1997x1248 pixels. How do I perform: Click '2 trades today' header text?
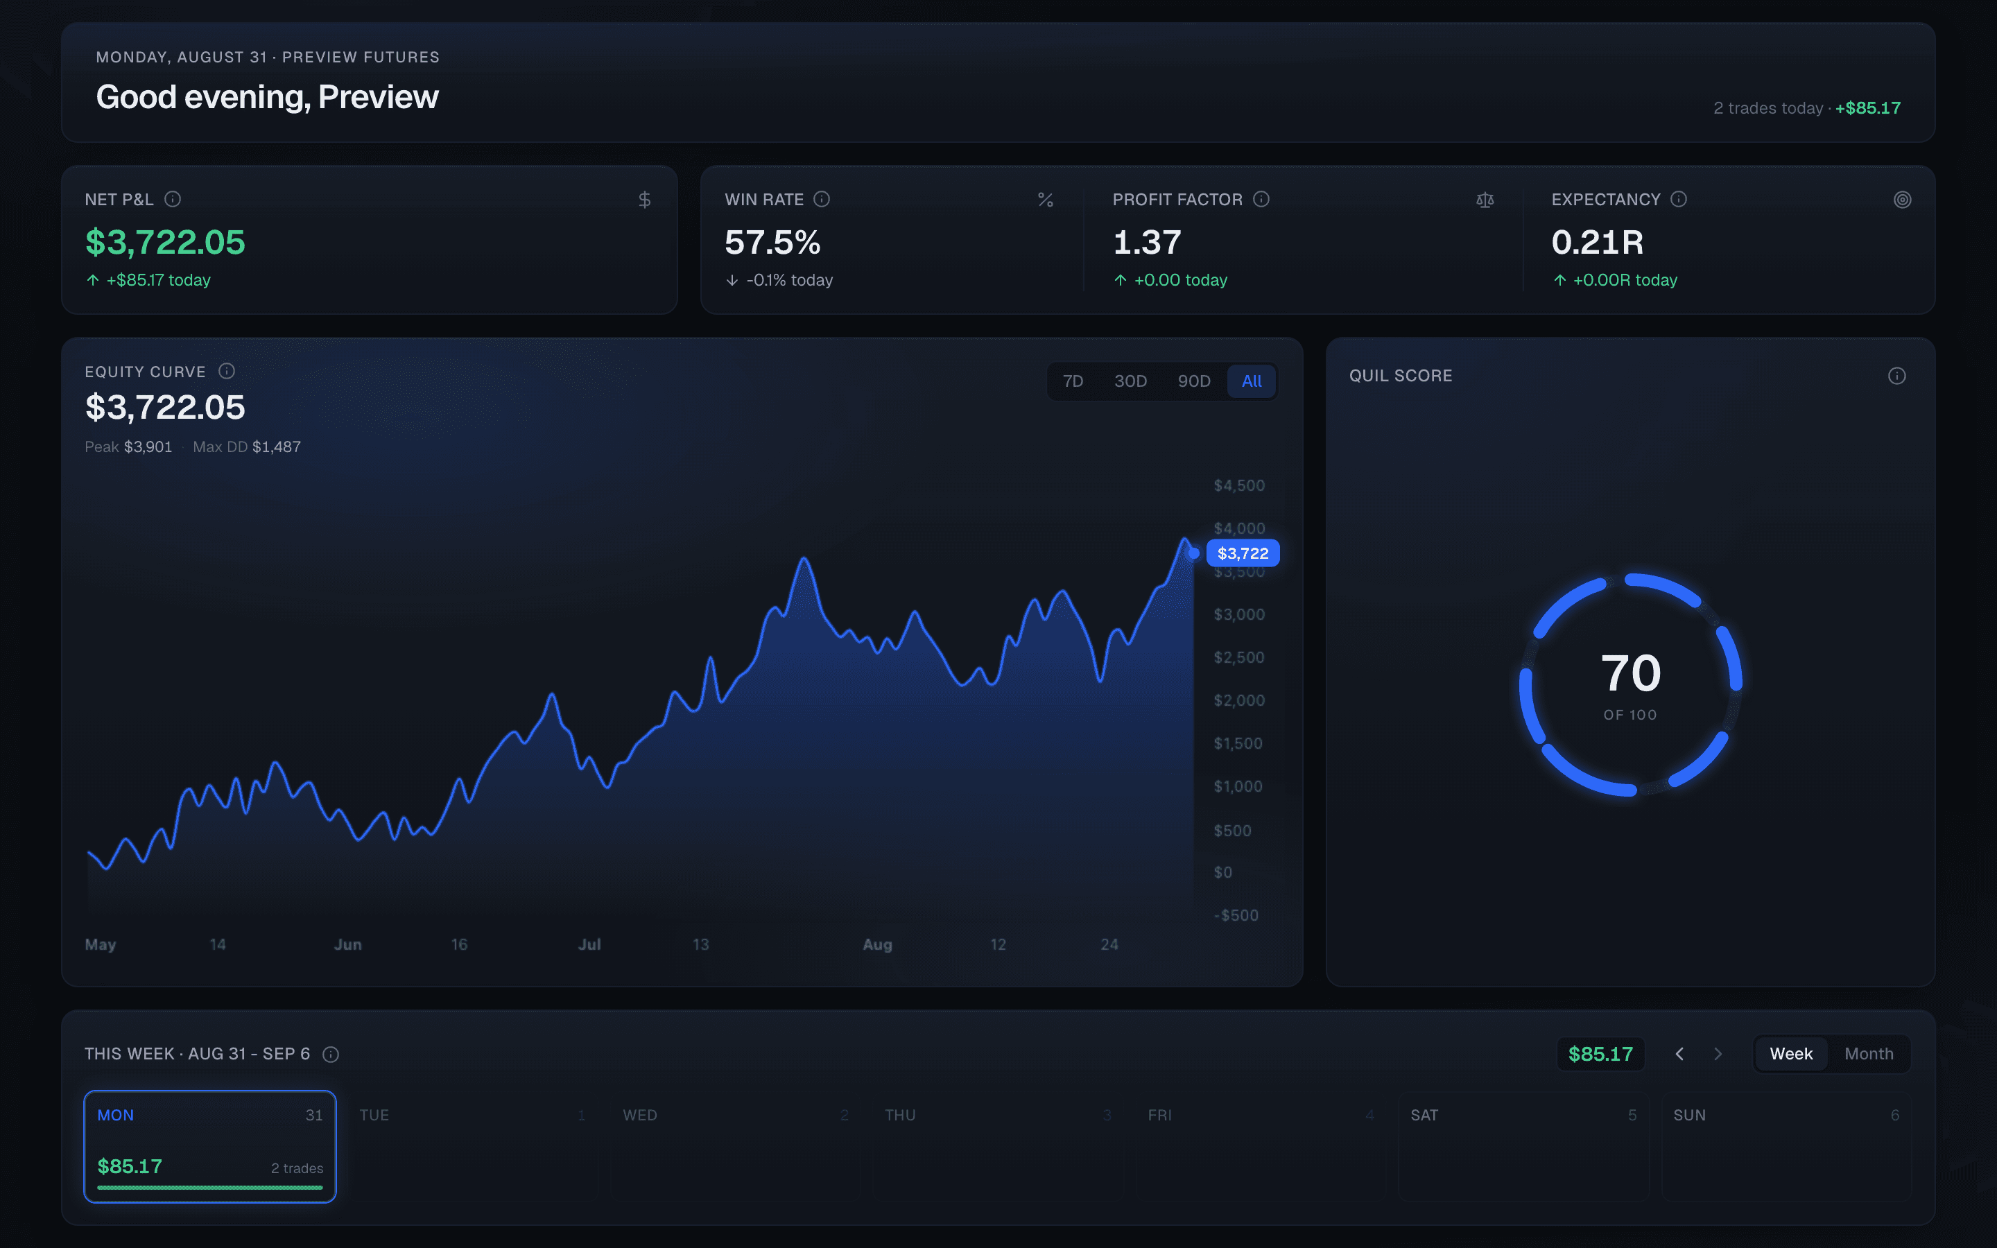(1767, 108)
